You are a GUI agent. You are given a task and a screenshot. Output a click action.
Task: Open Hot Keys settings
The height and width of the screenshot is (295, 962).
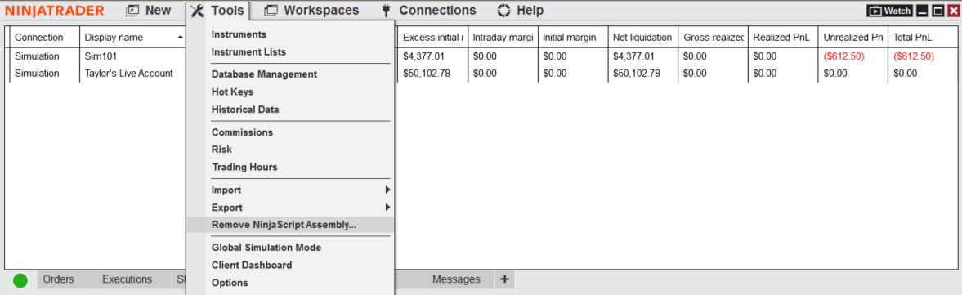click(232, 92)
